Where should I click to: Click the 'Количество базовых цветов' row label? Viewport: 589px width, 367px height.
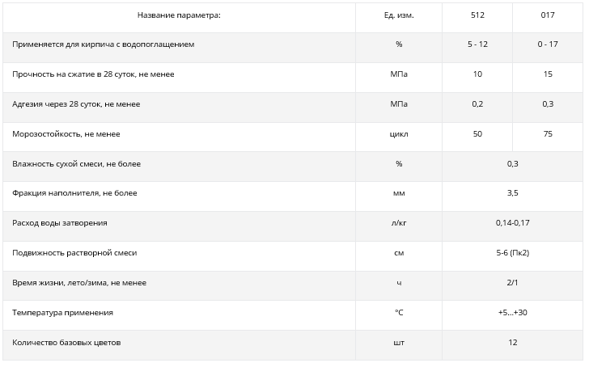(67, 343)
